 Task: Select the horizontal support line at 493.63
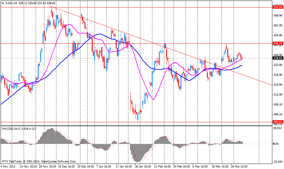[136, 122]
